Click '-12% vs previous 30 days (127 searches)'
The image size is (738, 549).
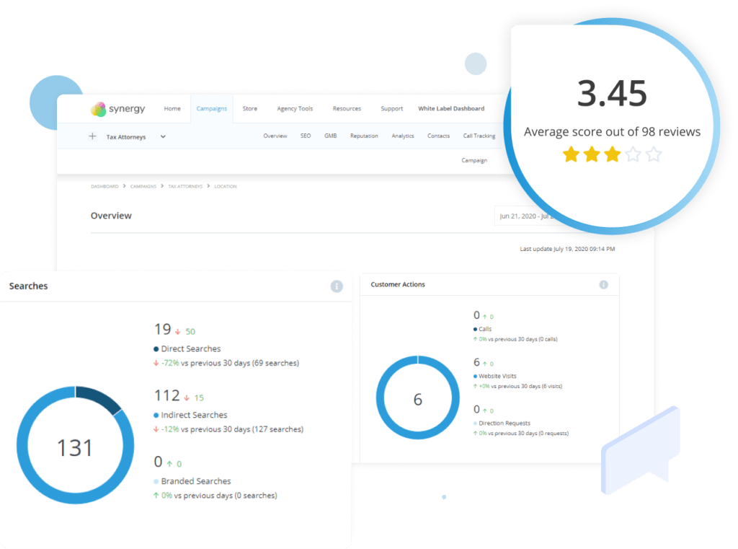click(x=228, y=429)
